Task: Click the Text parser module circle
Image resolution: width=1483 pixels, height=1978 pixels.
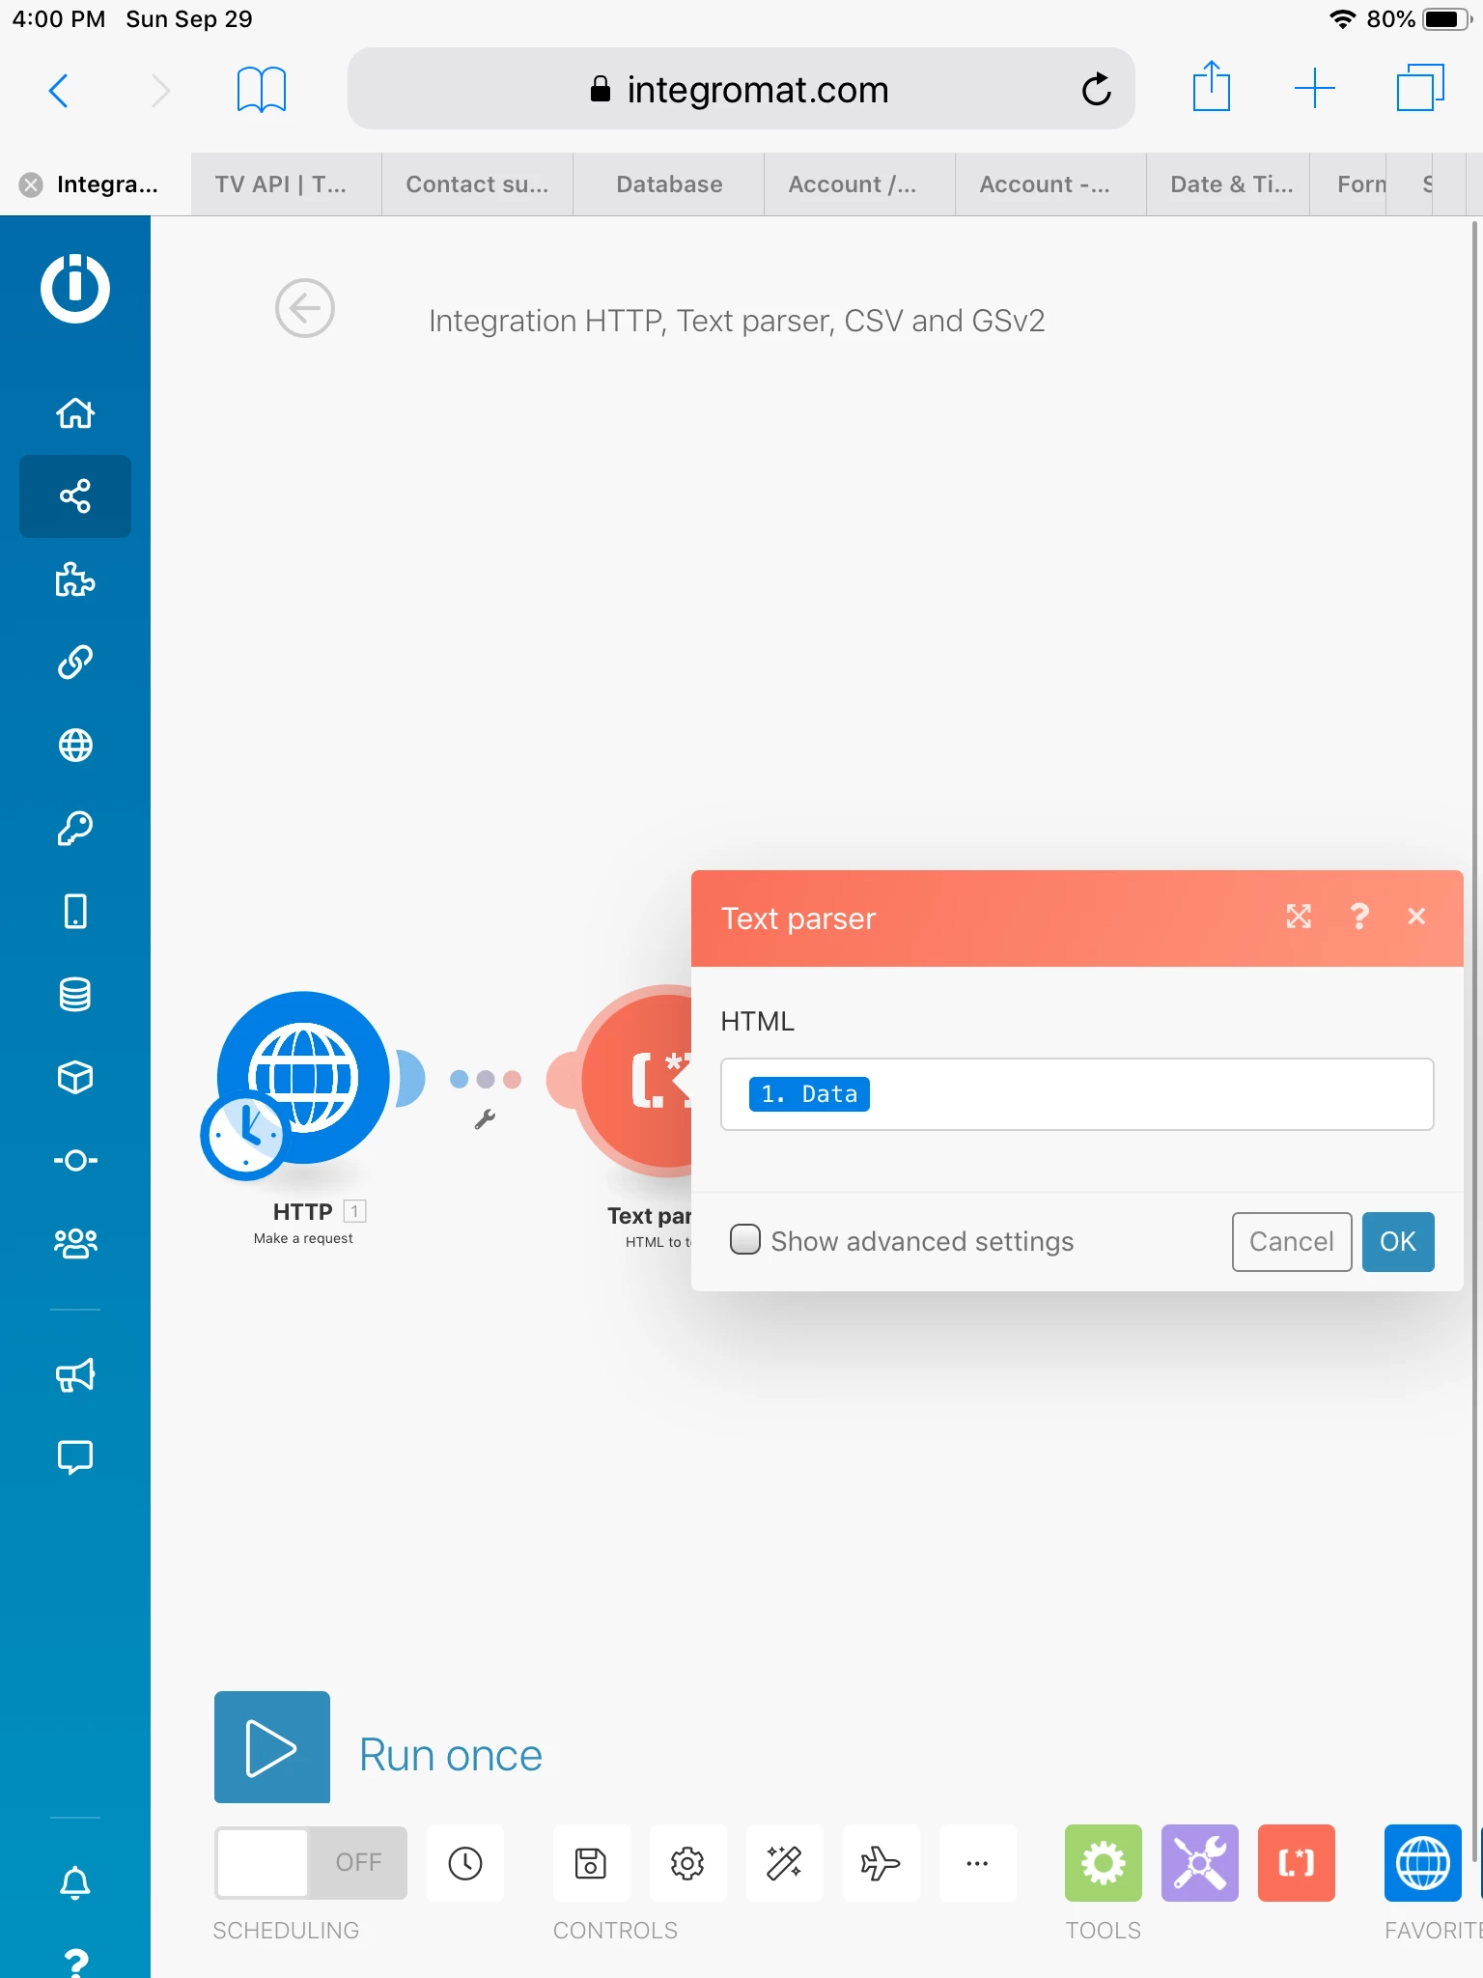Action: 637,1080
